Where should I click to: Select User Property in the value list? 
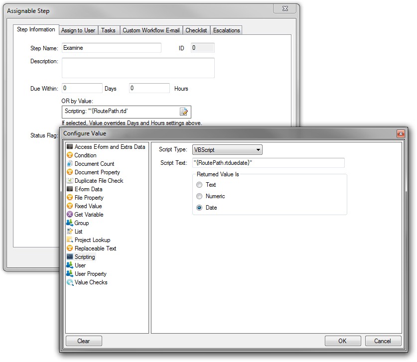coord(90,274)
